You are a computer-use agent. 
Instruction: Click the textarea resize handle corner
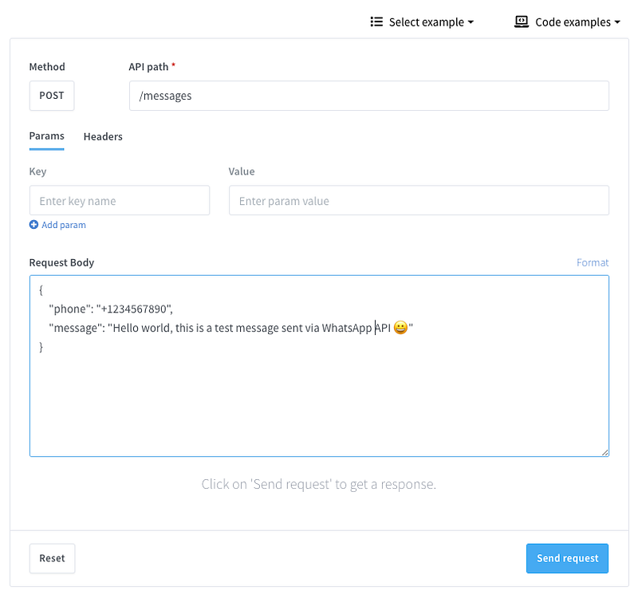[605, 452]
